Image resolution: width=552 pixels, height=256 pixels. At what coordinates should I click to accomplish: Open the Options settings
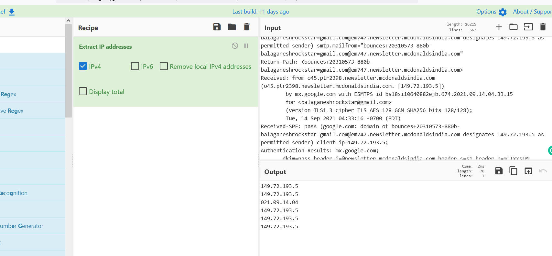[491, 12]
